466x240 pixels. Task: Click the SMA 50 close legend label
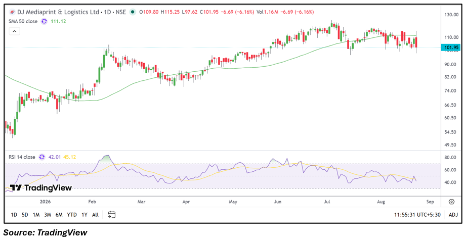click(x=23, y=21)
